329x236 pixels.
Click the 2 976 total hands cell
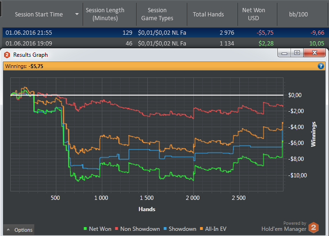[227, 33]
